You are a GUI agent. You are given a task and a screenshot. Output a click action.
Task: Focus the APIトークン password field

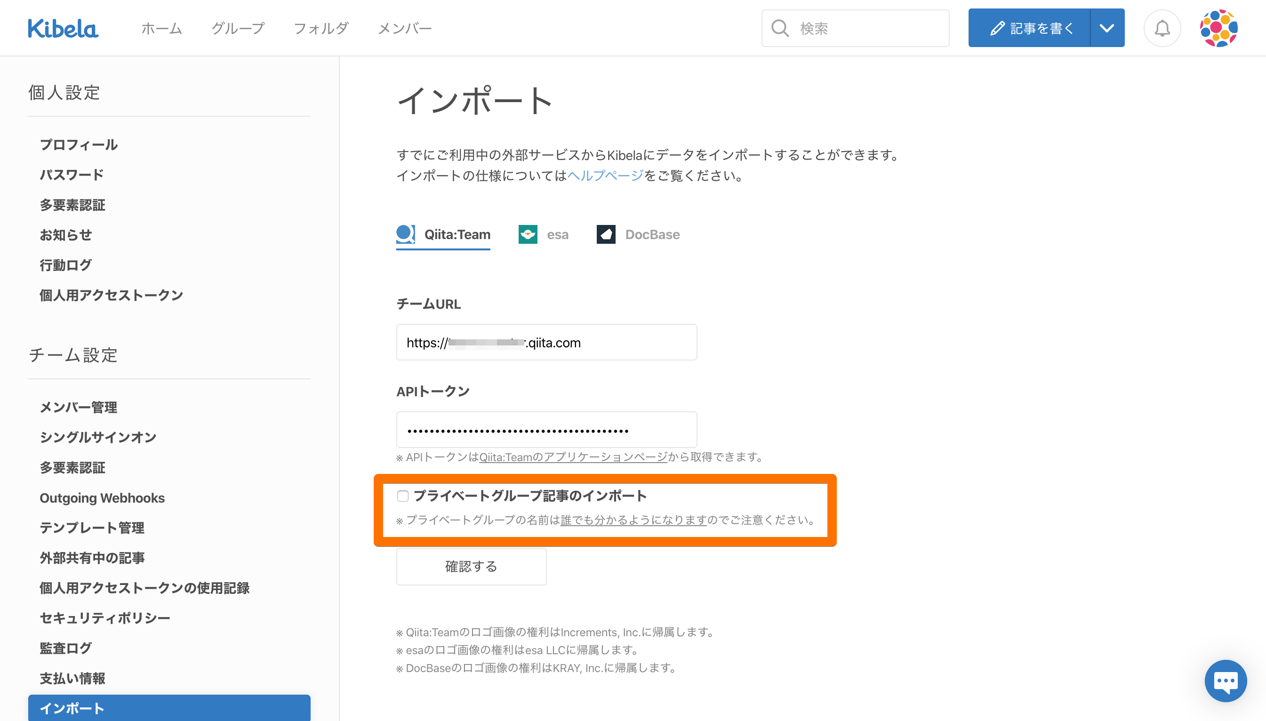546,430
